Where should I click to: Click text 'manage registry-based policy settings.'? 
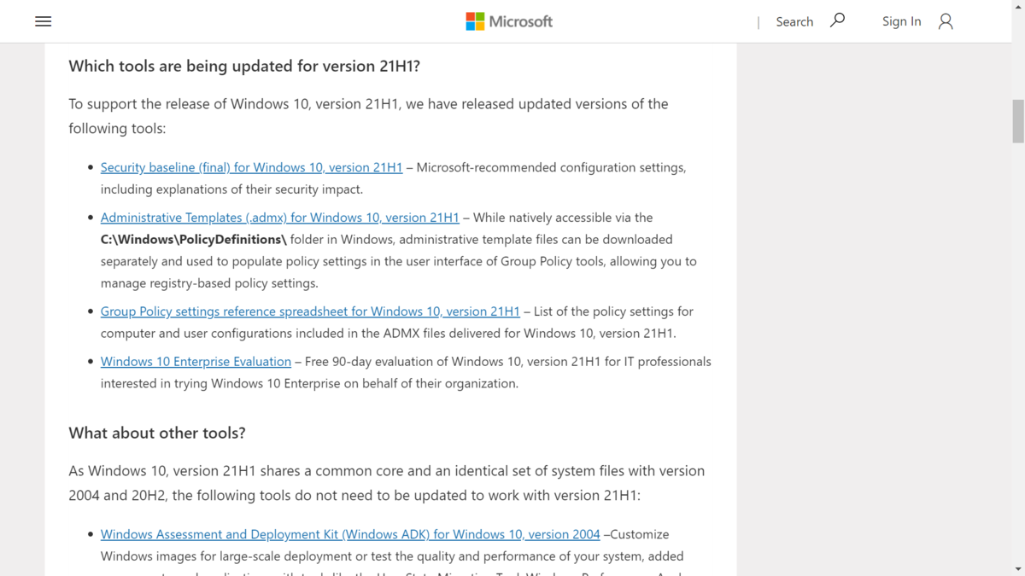tap(209, 283)
